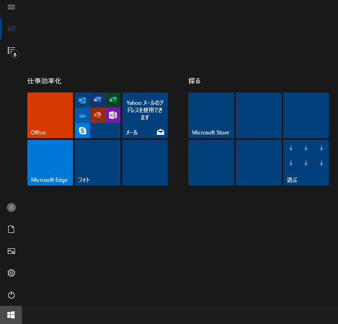Switch to the pinned tiles view
338x324 pixels.
pos(11,28)
